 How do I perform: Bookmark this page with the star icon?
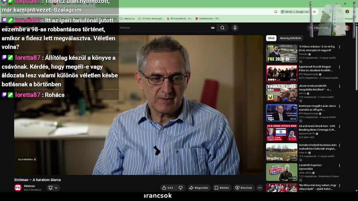[314, 12]
